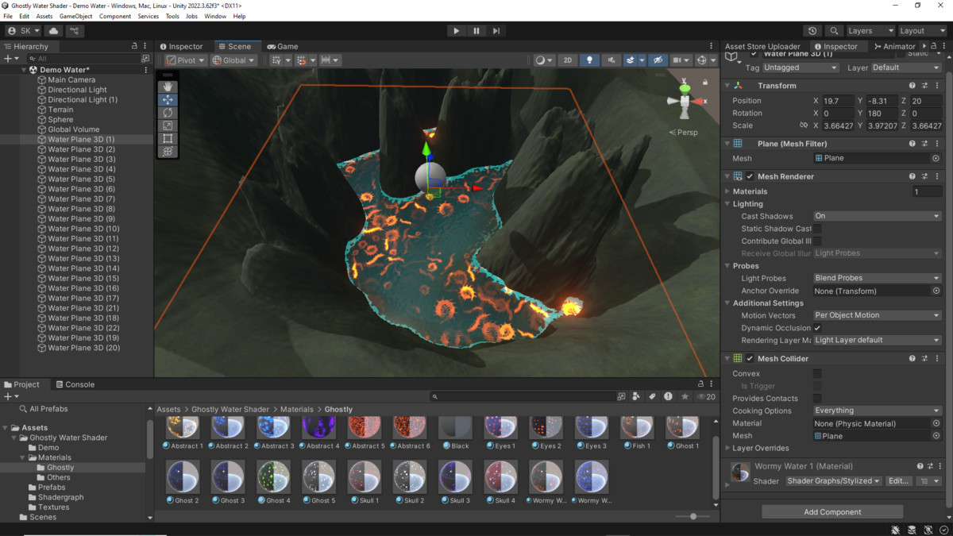953x536 pixels.
Task: Open the Pivot handle position dropdown
Action: (186, 60)
